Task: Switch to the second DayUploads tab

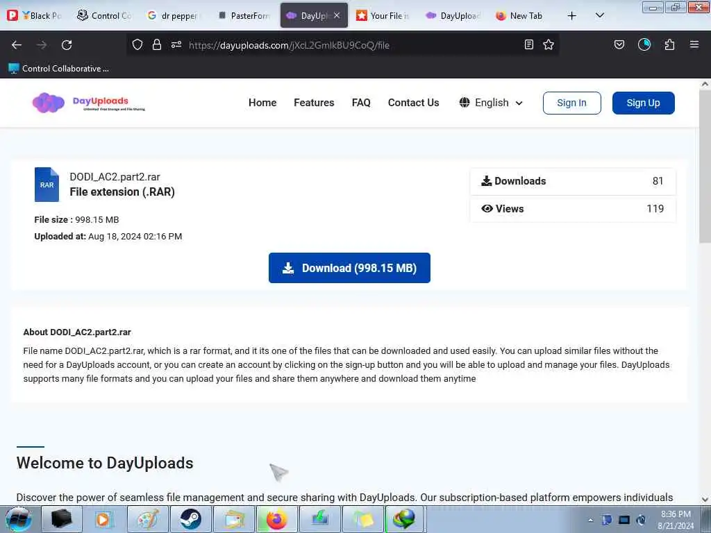Action: (453, 15)
